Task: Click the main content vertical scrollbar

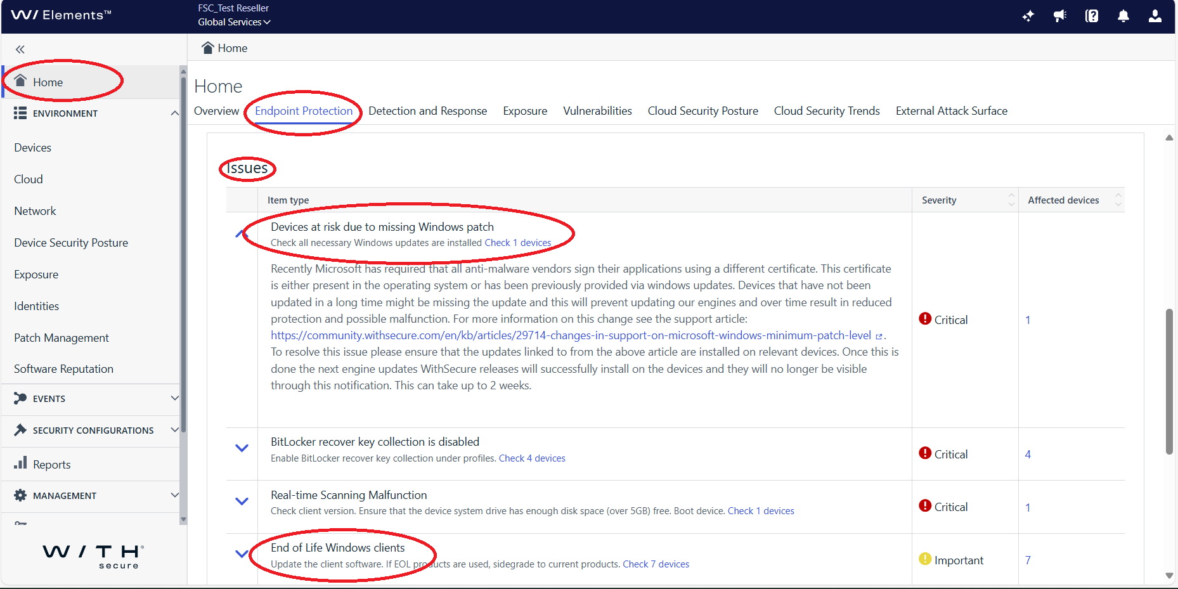Action: [x=1169, y=381]
